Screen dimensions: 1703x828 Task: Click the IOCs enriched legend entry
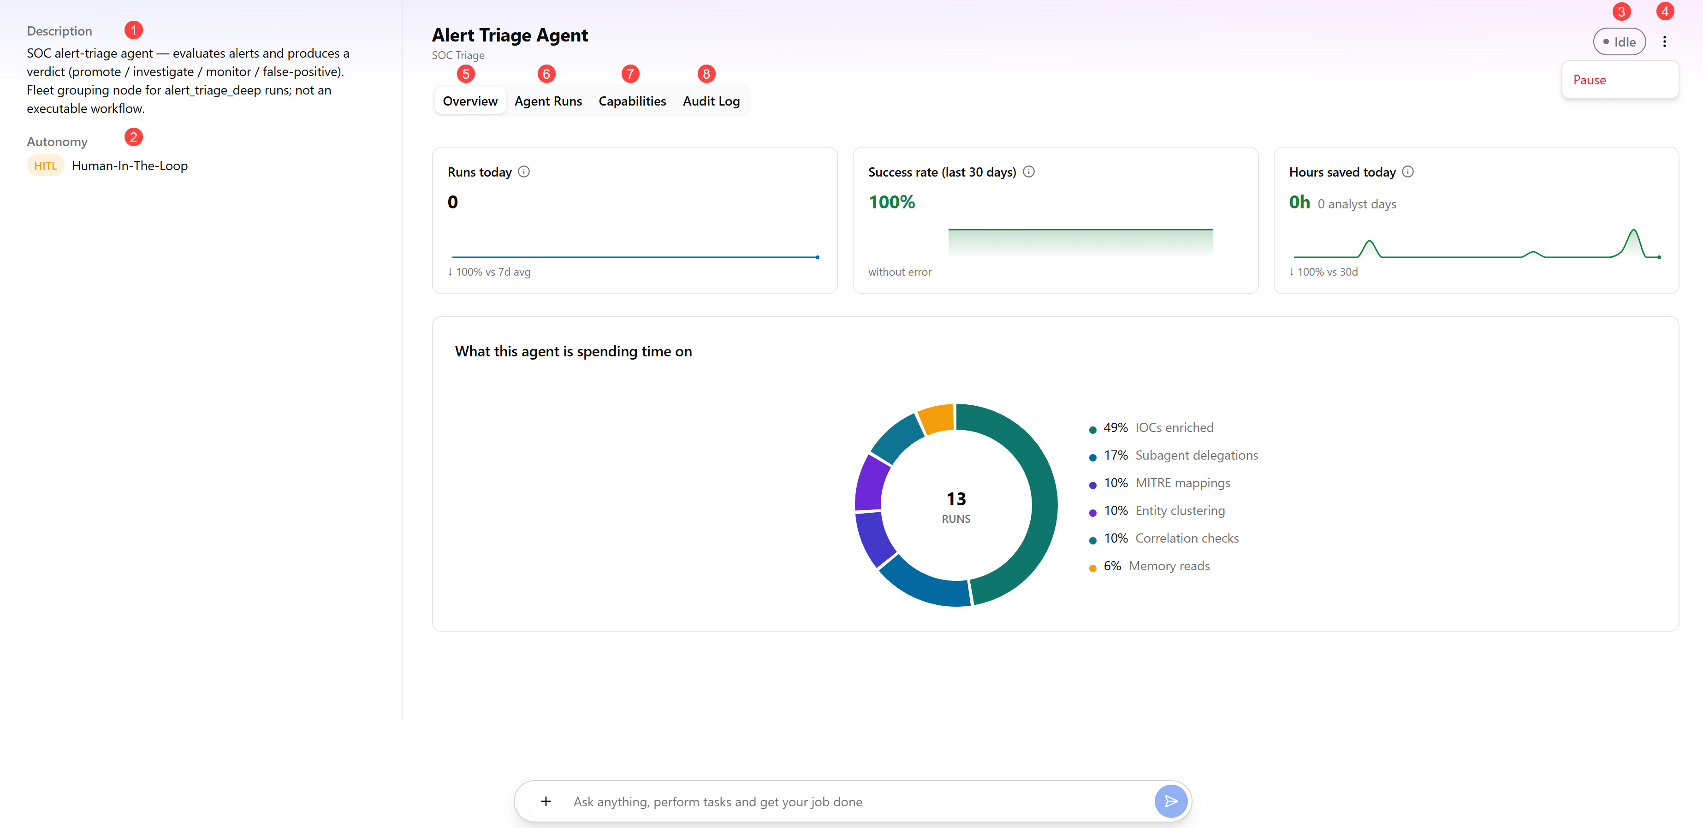[1151, 427]
